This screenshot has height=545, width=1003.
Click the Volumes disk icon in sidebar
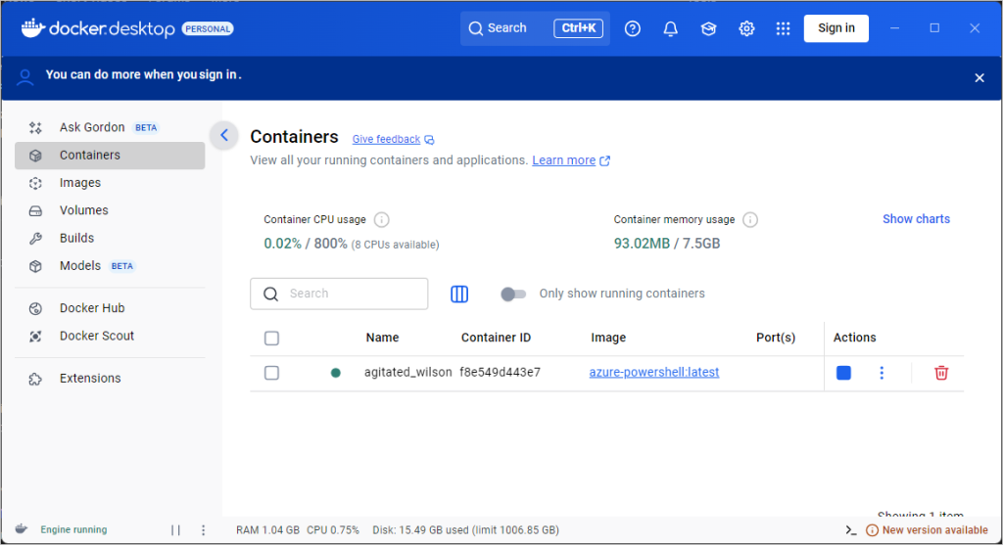click(x=36, y=210)
